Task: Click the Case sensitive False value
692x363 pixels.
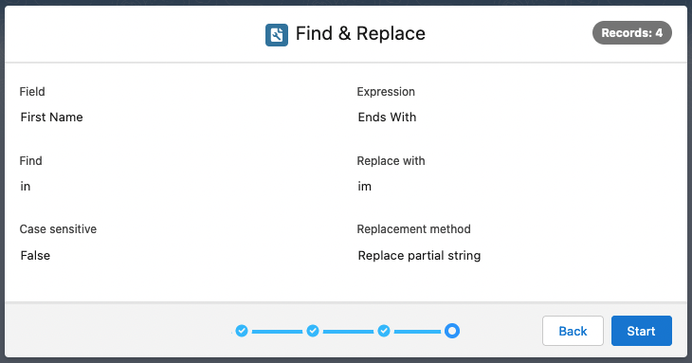Action: pos(35,256)
